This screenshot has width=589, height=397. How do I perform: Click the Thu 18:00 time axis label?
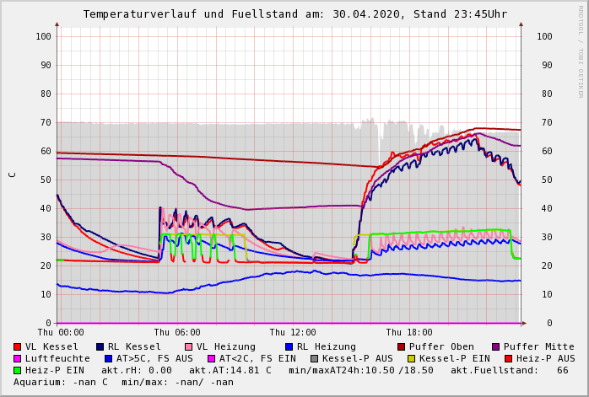(x=409, y=333)
